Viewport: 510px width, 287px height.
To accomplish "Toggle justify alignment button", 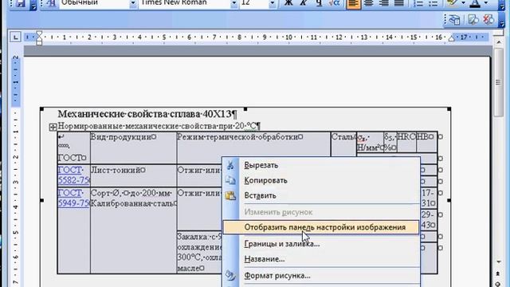I will click(x=399, y=3).
